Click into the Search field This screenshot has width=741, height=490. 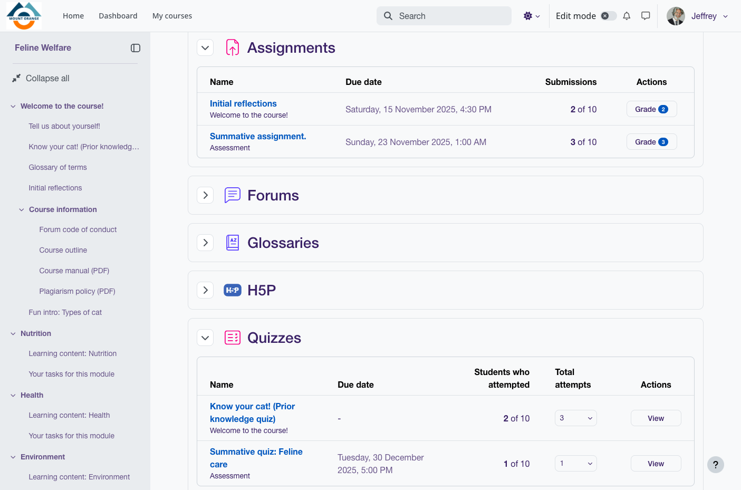point(444,16)
